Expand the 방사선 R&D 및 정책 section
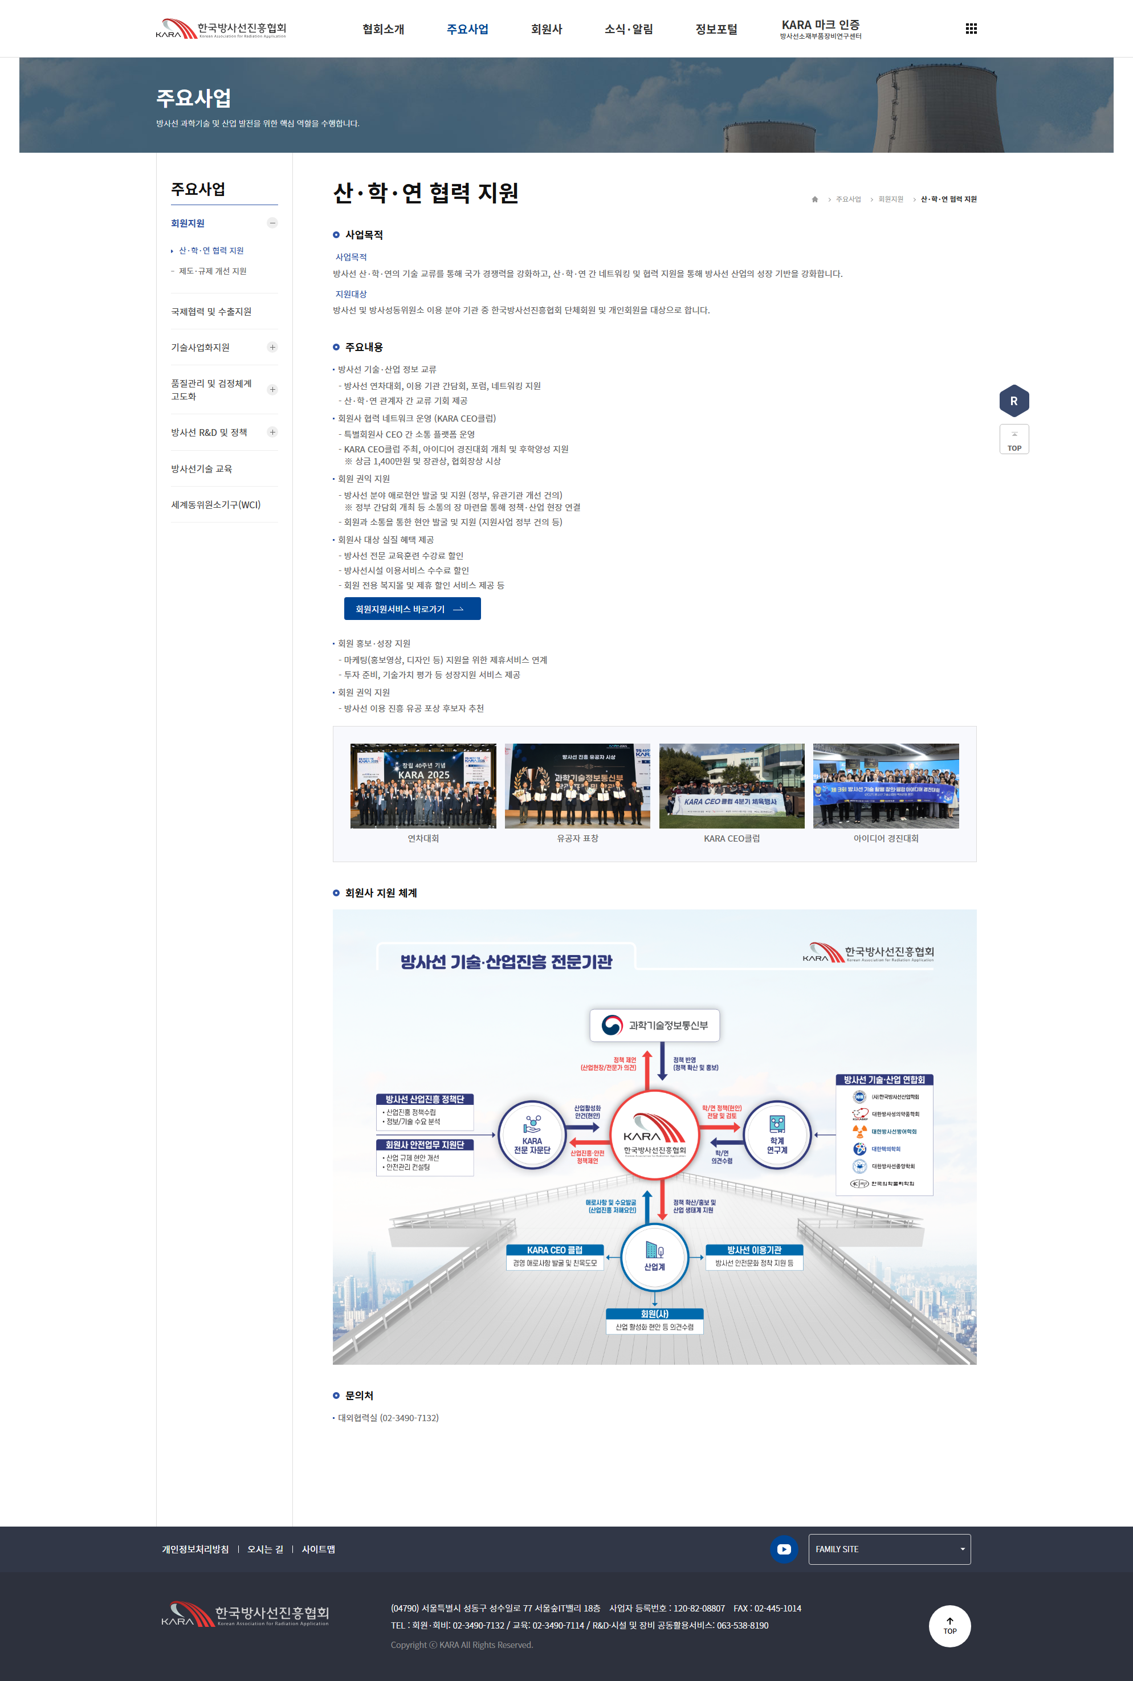 pyautogui.click(x=272, y=432)
